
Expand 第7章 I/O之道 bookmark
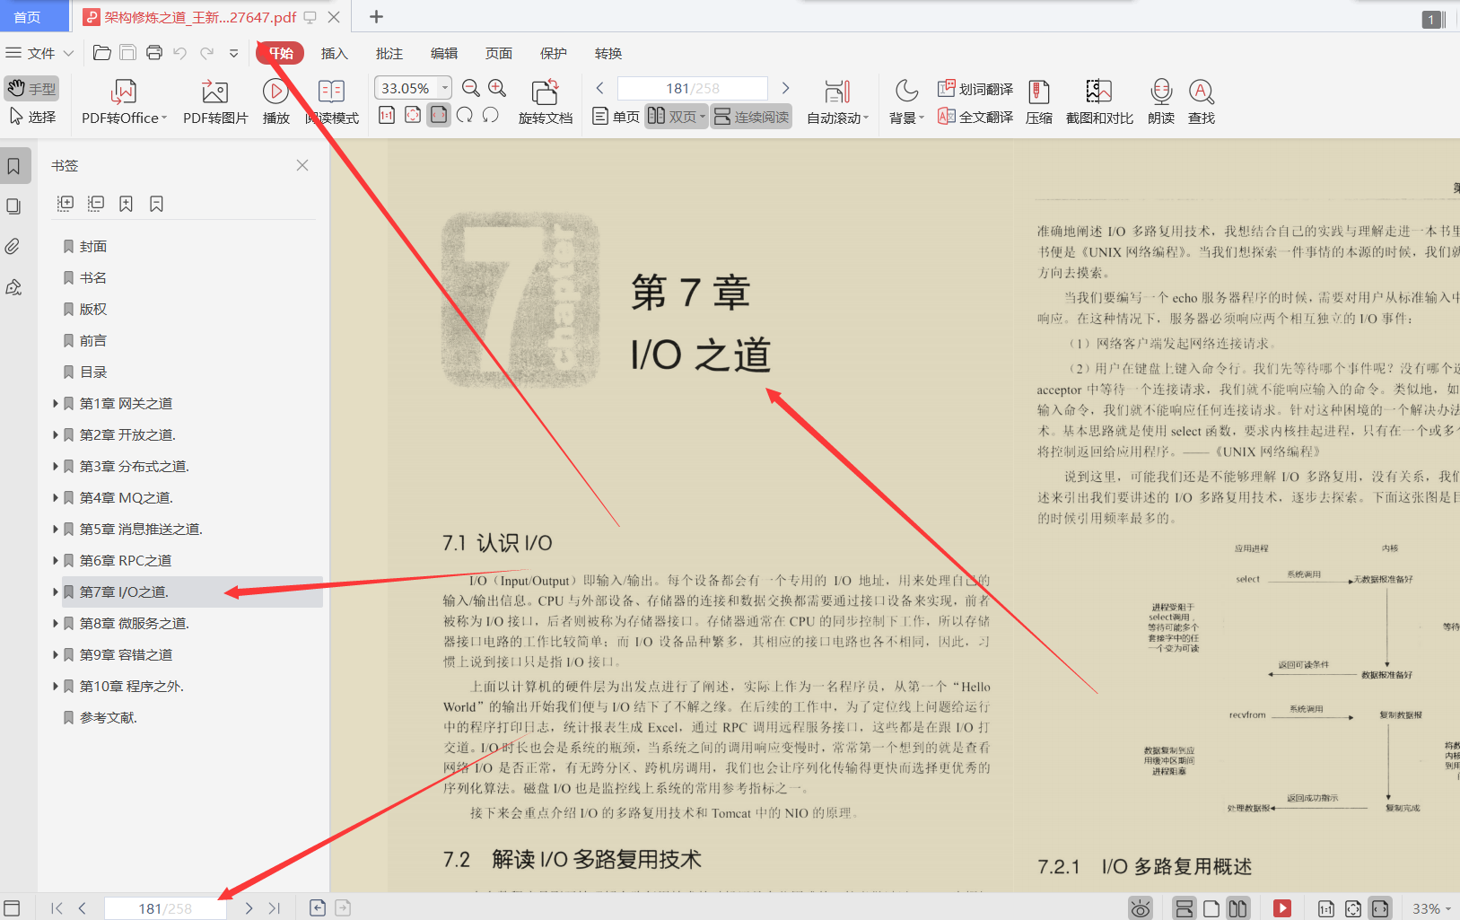56,592
